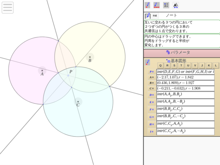This screenshot has height=165, width=220.
Task: Click the grid/frame tool icon
Action: [x=166, y=5]
